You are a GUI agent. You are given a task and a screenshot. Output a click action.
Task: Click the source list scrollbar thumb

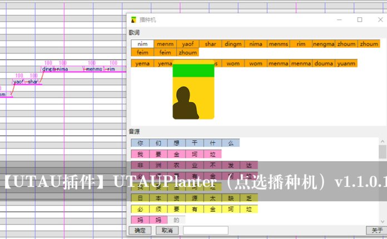coord(383,152)
